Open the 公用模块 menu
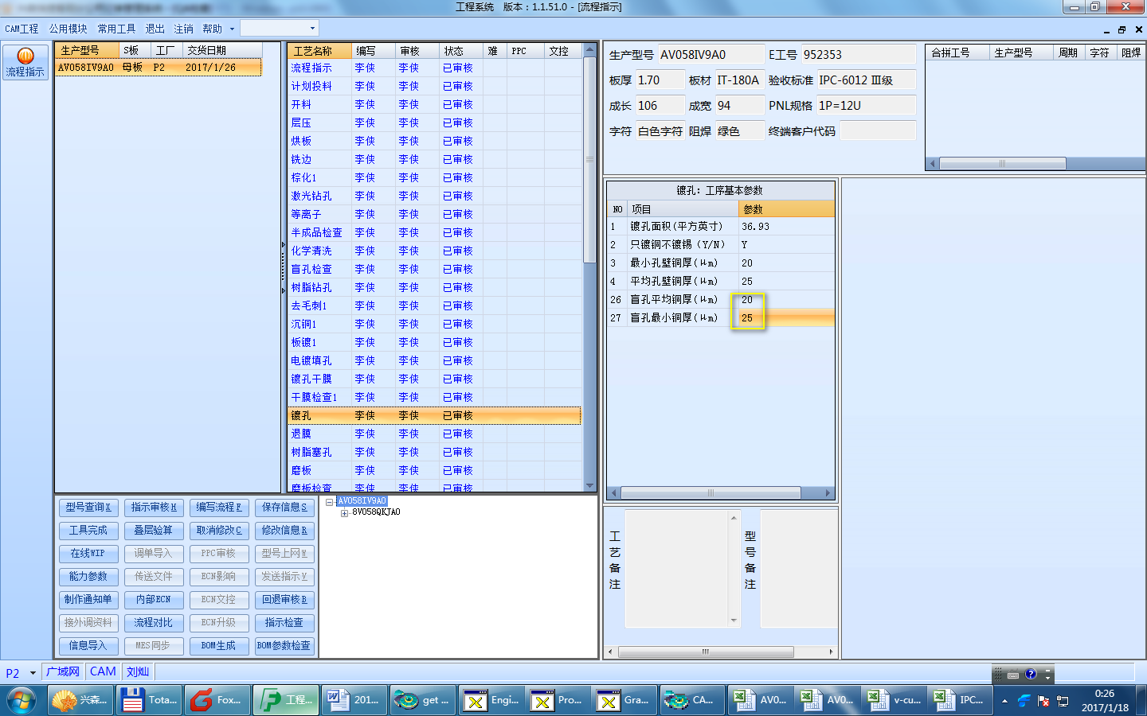The height and width of the screenshot is (716, 1147). pos(68,29)
